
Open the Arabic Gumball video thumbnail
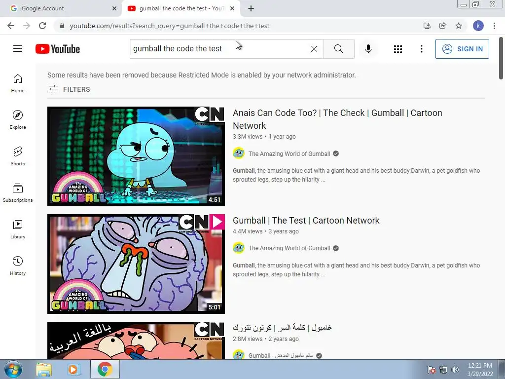tap(136, 341)
